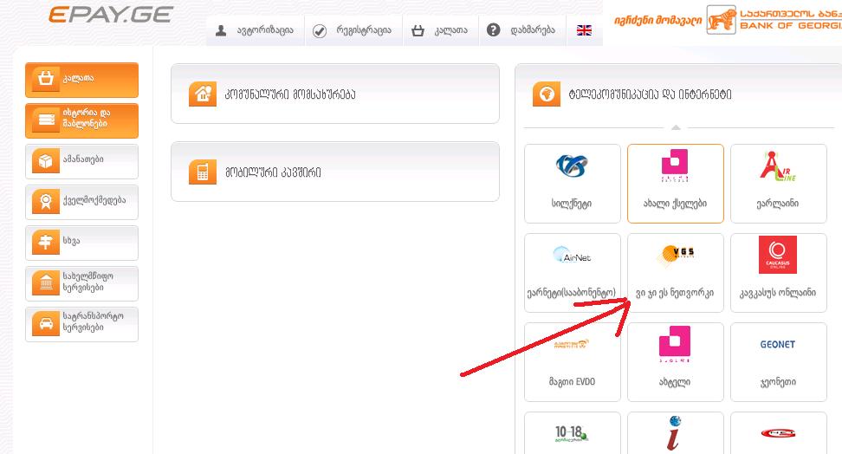Open დახმარება help menu item

[521, 30]
